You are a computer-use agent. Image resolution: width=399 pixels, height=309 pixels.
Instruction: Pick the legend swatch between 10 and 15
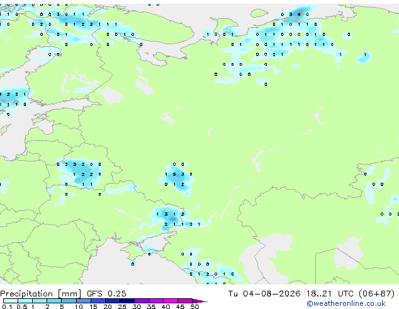[x=83, y=301]
